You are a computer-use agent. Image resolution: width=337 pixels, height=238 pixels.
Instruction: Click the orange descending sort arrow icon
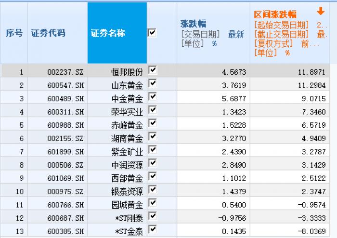(321, 11)
